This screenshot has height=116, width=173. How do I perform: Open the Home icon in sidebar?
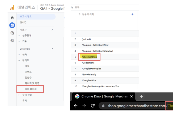click(x=12, y=18)
